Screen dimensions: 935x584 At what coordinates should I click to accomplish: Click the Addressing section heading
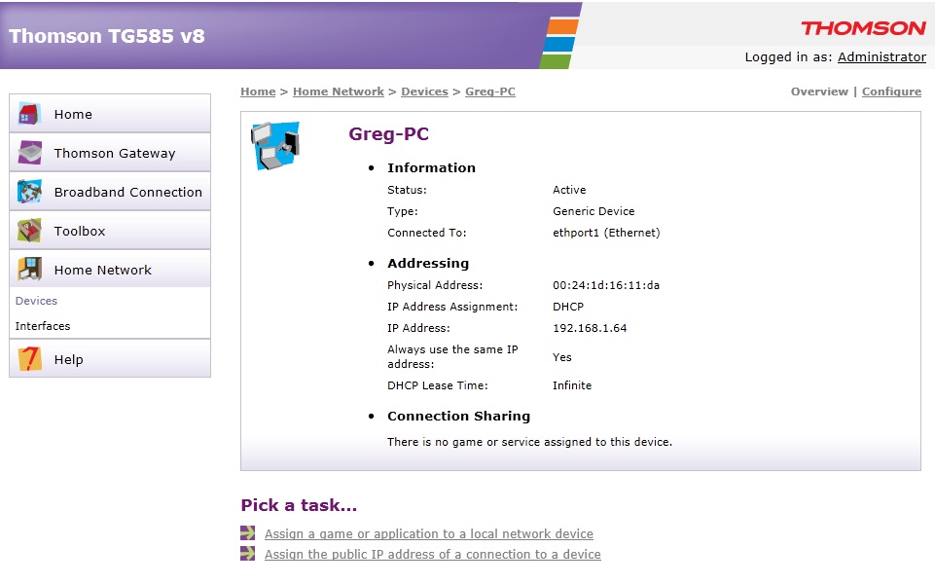click(x=427, y=263)
